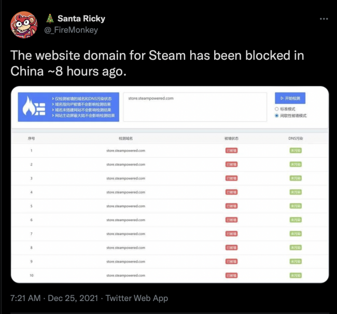Click the red blocked badge in row 5
This screenshot has width=337, height=314.
pyautogui.click(x=231, y=206)
